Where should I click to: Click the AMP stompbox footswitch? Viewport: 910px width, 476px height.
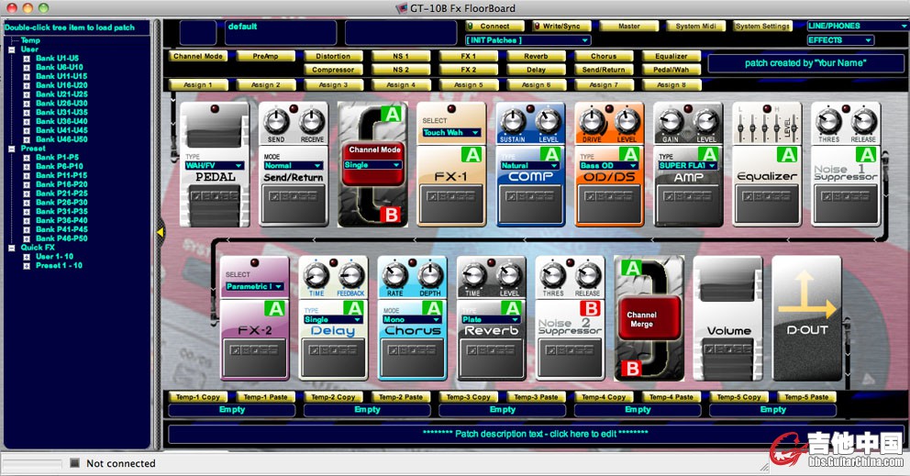coord(688,205)
